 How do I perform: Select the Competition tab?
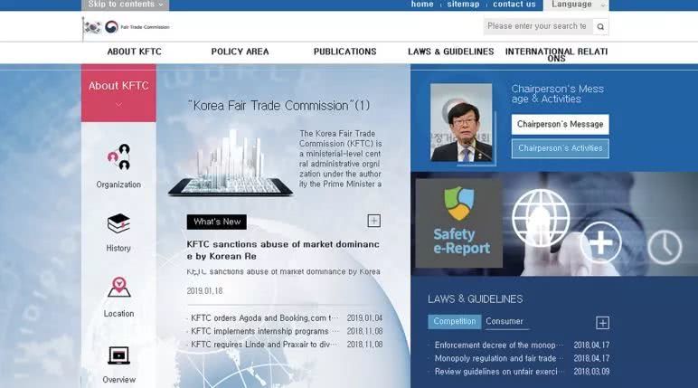click(454, 321)
